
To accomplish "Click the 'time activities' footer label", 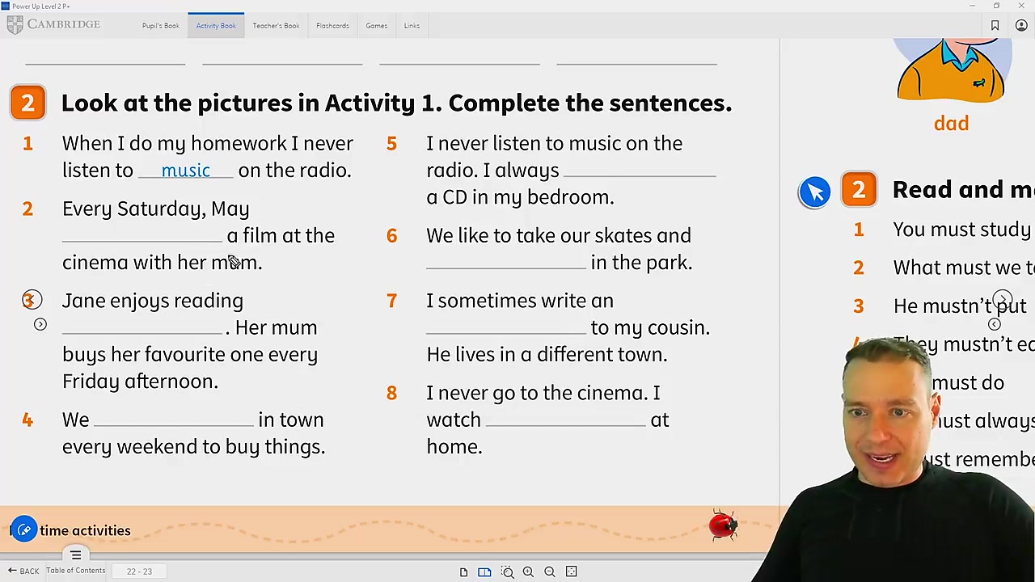I will pos(85,530).
